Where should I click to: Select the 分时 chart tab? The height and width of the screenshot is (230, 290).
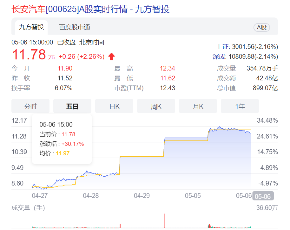pos(30,106)
